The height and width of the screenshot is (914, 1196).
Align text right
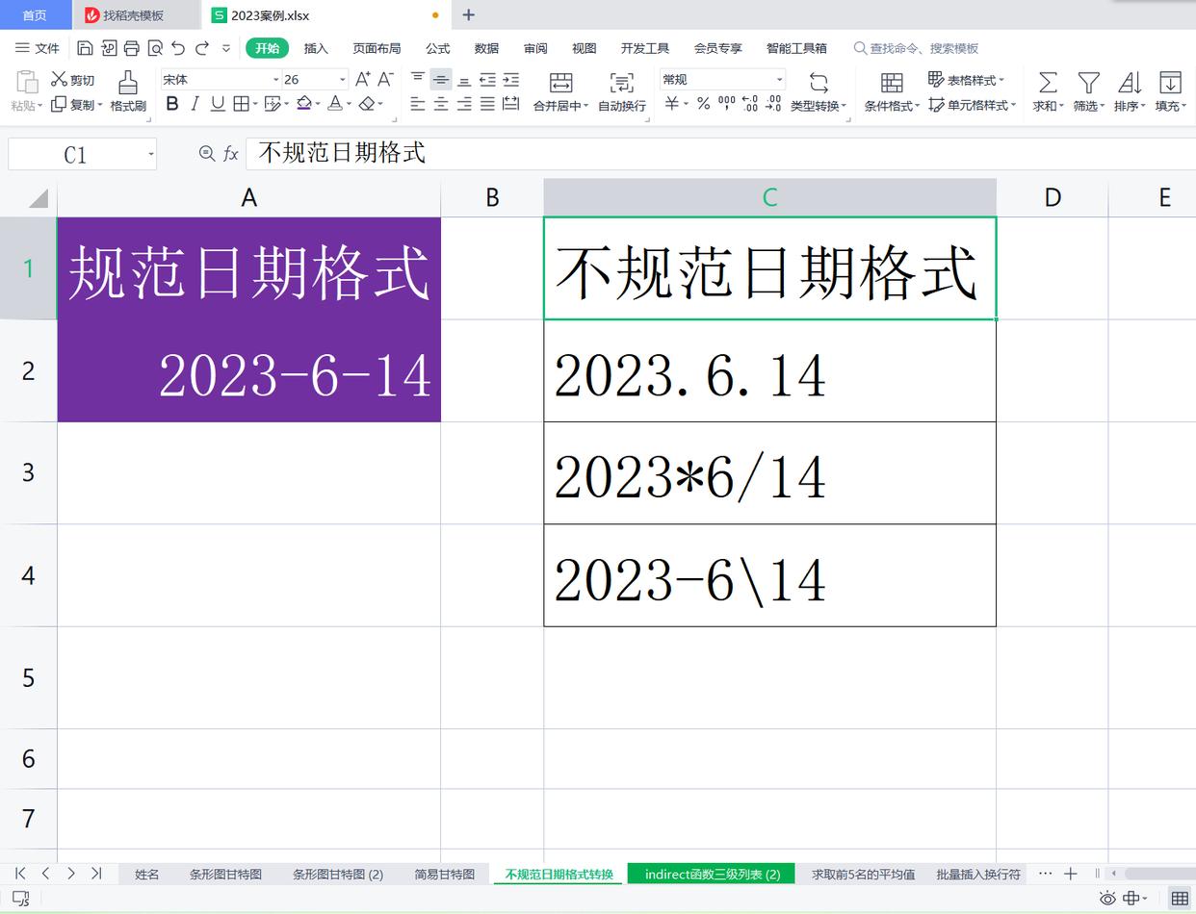coord(464,104)
